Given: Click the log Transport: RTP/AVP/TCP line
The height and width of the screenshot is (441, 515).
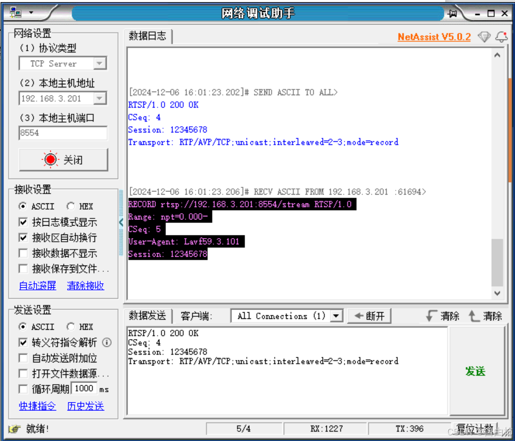Looking at the screenshot, I should (x=263, y=142).
